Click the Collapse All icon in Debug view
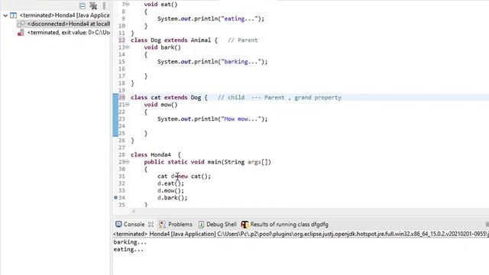This screenshot has width=489, height=275. tap(83, 6)
